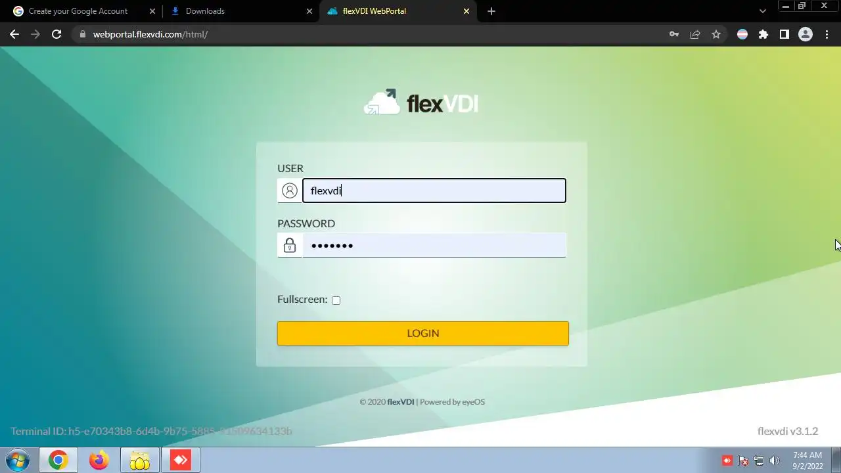The height and width of the screenshot is (473, 841).
Task: Open the Action Center flag icon
Action: (743, 461)
